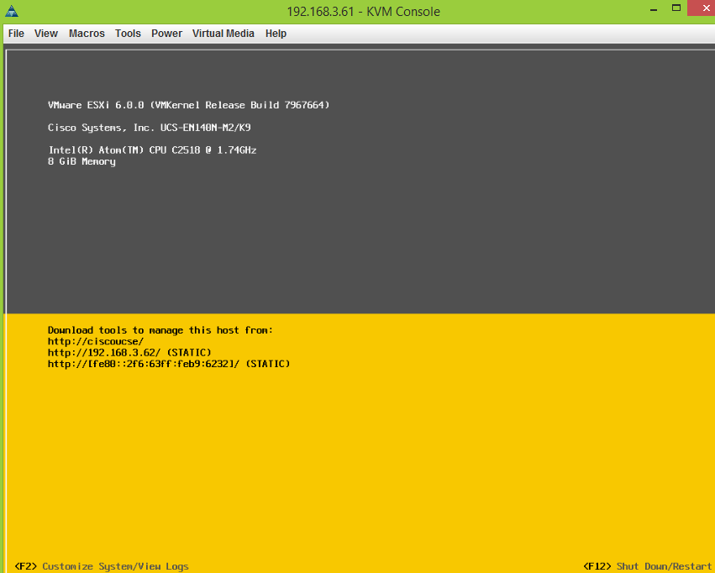Open the View menu
715x573 pixels.
(x=46, y=34)
